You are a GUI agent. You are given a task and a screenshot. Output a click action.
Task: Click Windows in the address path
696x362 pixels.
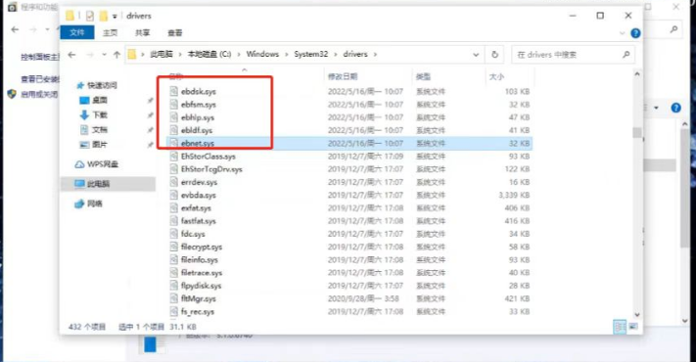tap(262, 54)
